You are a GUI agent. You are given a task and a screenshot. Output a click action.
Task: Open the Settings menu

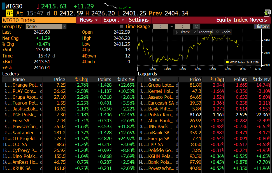tap(139, 20)
